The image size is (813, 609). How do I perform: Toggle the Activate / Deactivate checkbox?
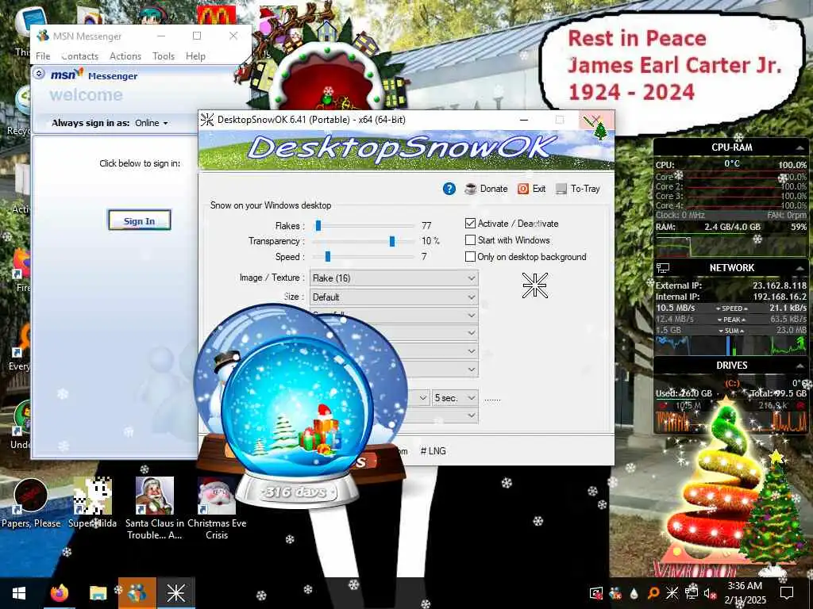[470, 223]
